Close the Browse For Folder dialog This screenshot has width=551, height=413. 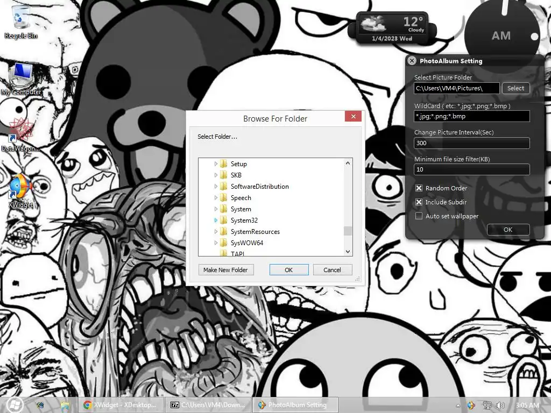(353, 116)
